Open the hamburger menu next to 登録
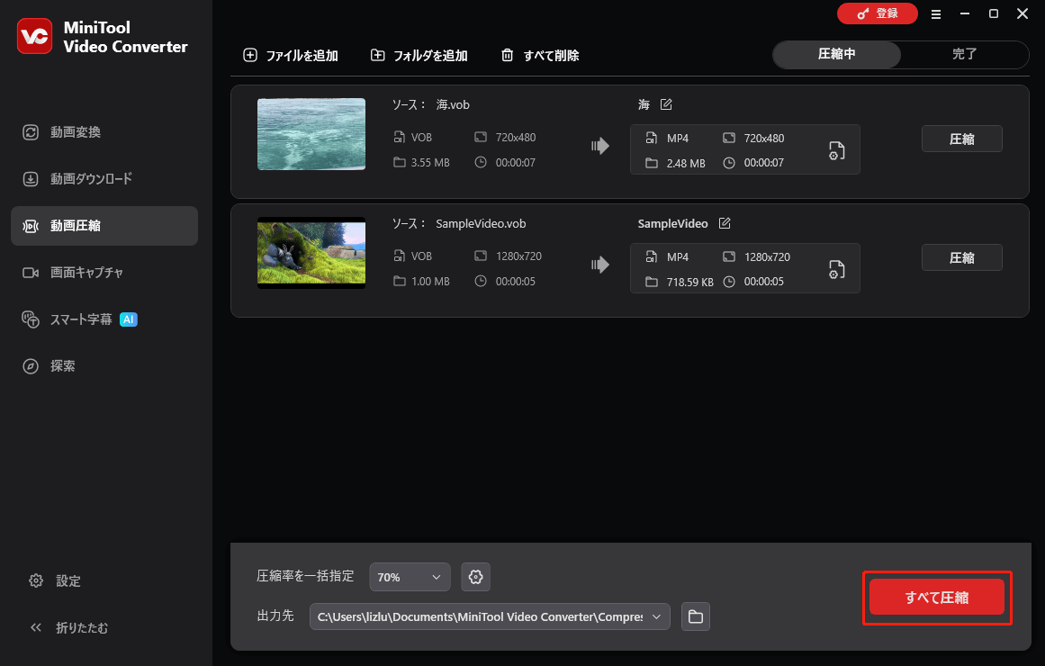 click(936, 13)
